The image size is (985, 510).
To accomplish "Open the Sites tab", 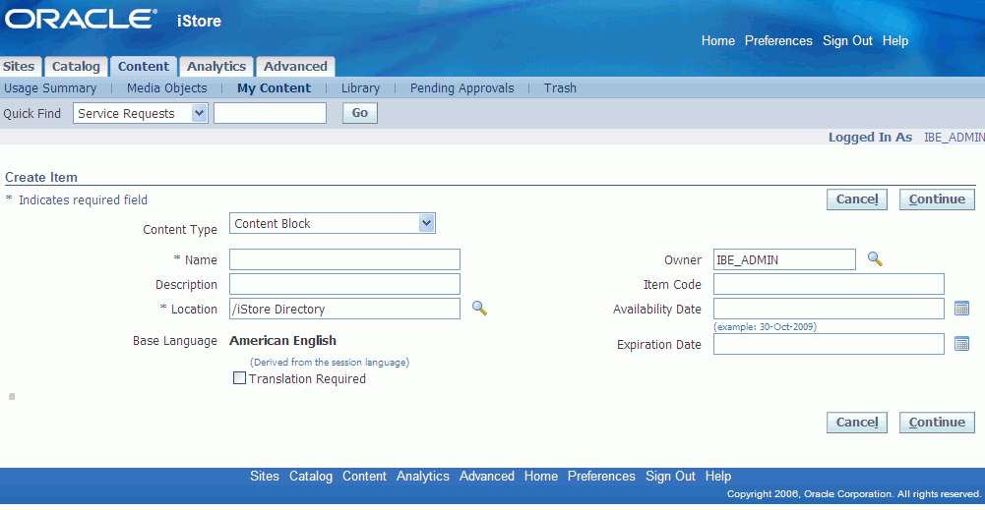I will pyautogui.click(x=19, y=67).
